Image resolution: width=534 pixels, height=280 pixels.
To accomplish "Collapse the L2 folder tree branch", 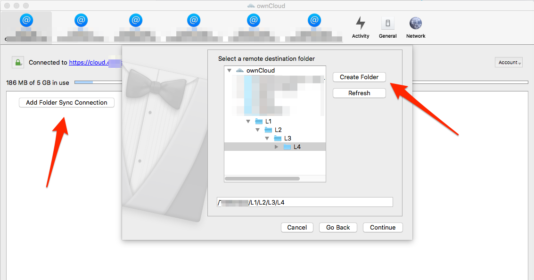I will pyautogui.click(x=257, y=130).
